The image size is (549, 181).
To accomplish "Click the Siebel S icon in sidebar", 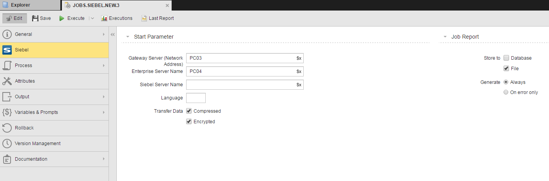I will 7,50.
